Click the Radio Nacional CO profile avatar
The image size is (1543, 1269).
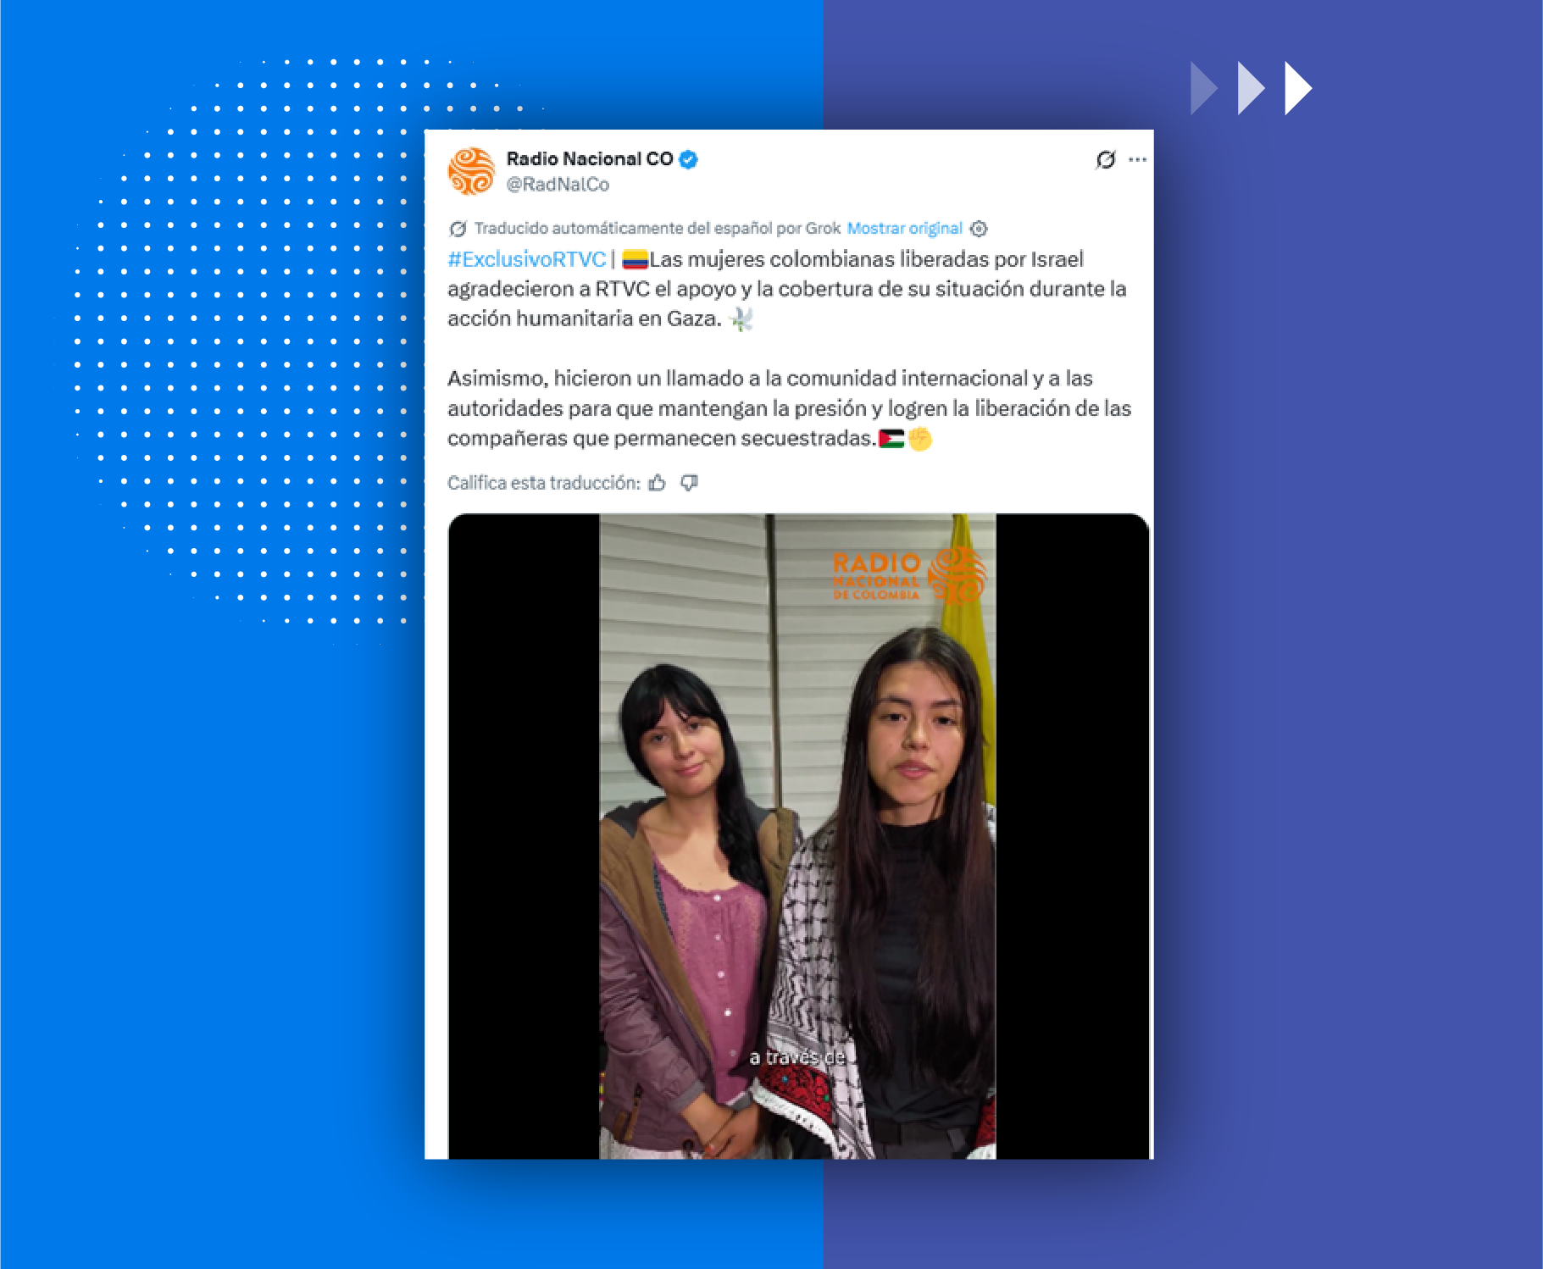[x=471, y=171]
